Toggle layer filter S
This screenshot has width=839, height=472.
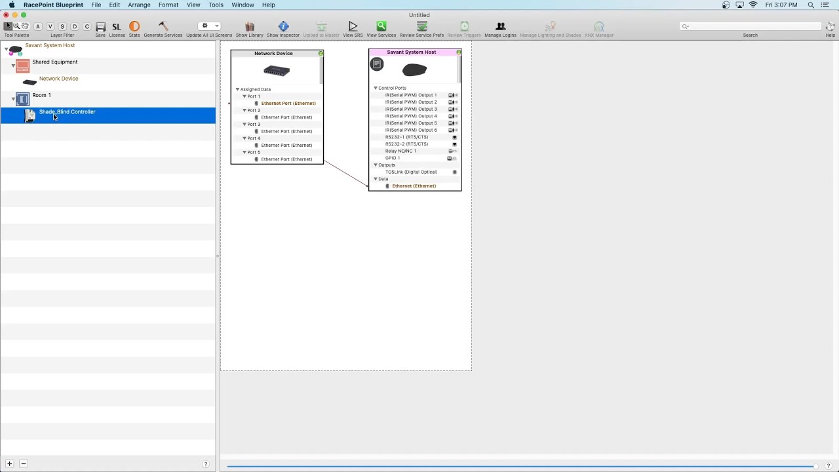[62, 26]
